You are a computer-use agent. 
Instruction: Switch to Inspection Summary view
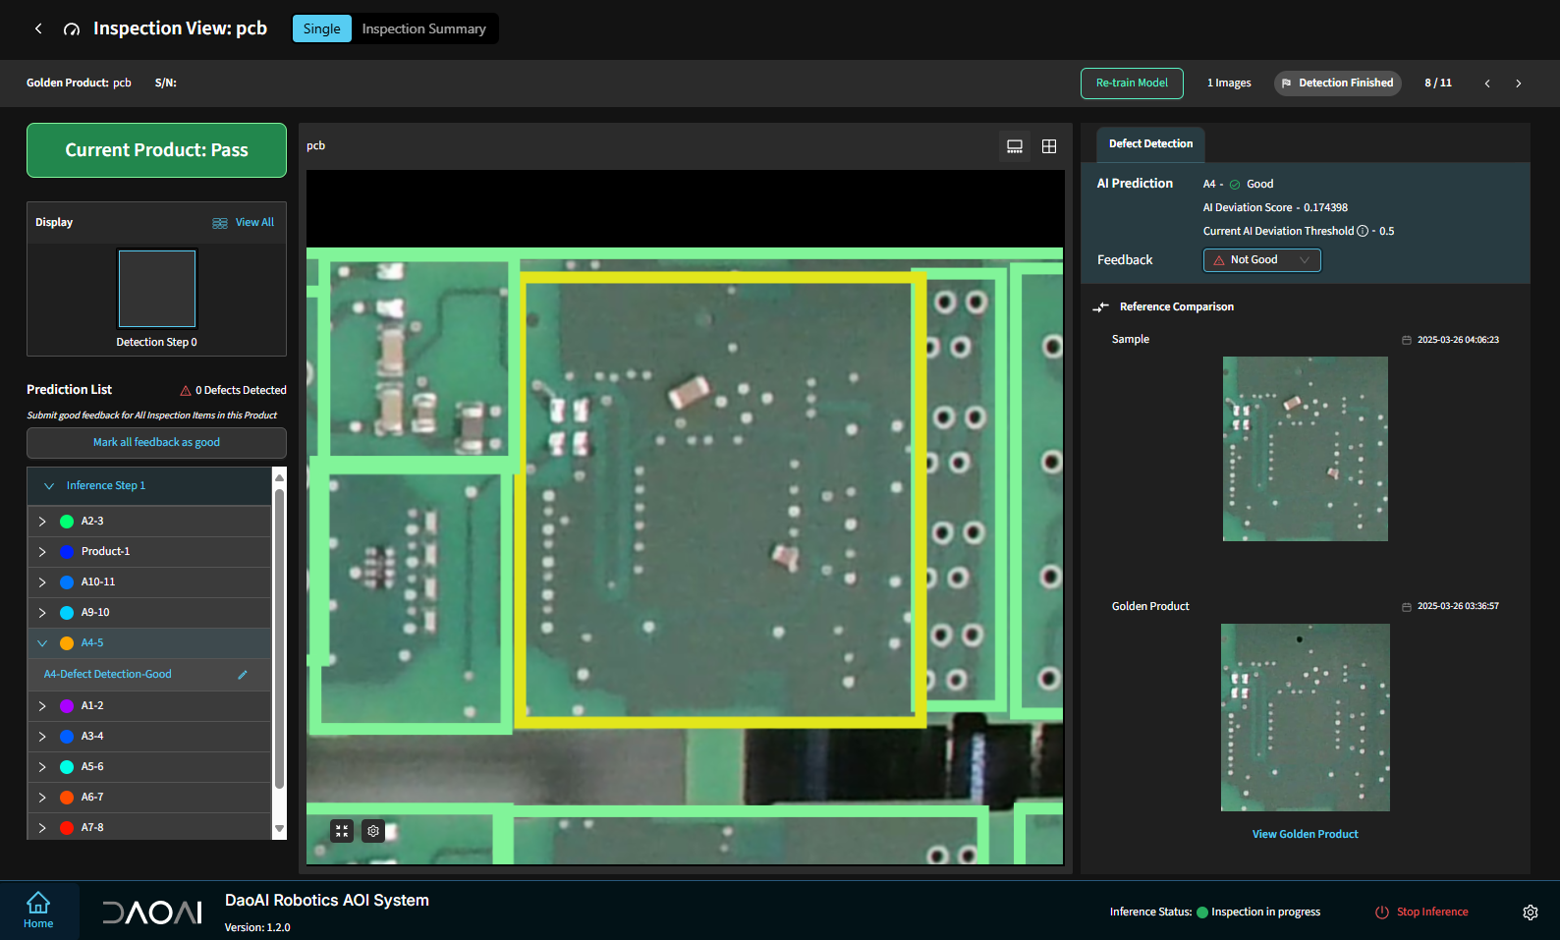point(423,28)
